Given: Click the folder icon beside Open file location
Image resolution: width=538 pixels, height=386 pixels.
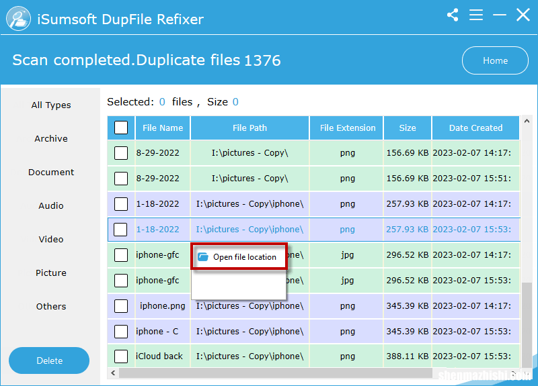Looking at the screenshot, I should 203,257.
